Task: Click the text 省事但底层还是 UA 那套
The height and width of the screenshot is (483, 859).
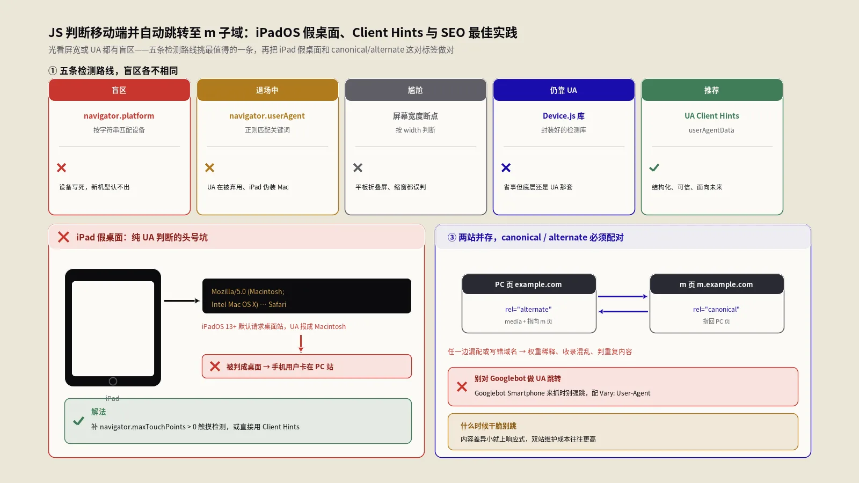Action: 538,187
